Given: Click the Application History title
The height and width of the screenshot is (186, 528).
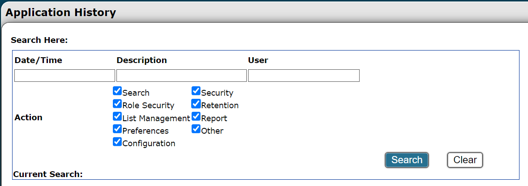Looking at the screenshot, I should click(60, 13).
